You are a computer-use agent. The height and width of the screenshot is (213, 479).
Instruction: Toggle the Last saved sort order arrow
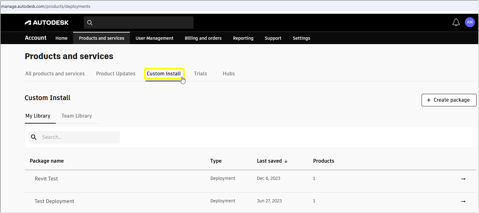tap(286, 161)
